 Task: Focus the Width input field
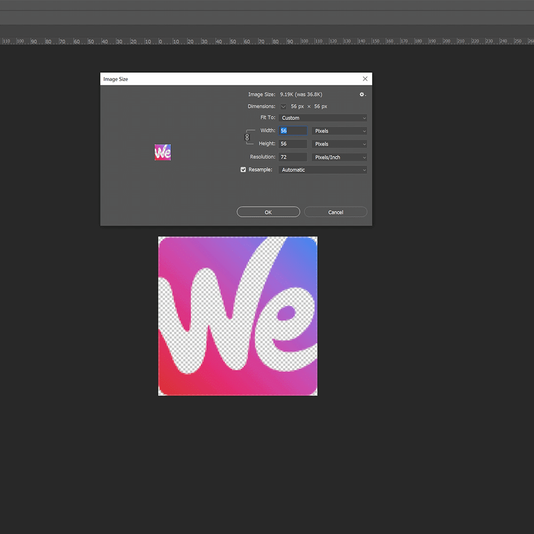[293, 131]
